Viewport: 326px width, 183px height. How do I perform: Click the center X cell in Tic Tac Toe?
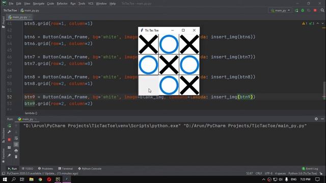tap(169, 65)
